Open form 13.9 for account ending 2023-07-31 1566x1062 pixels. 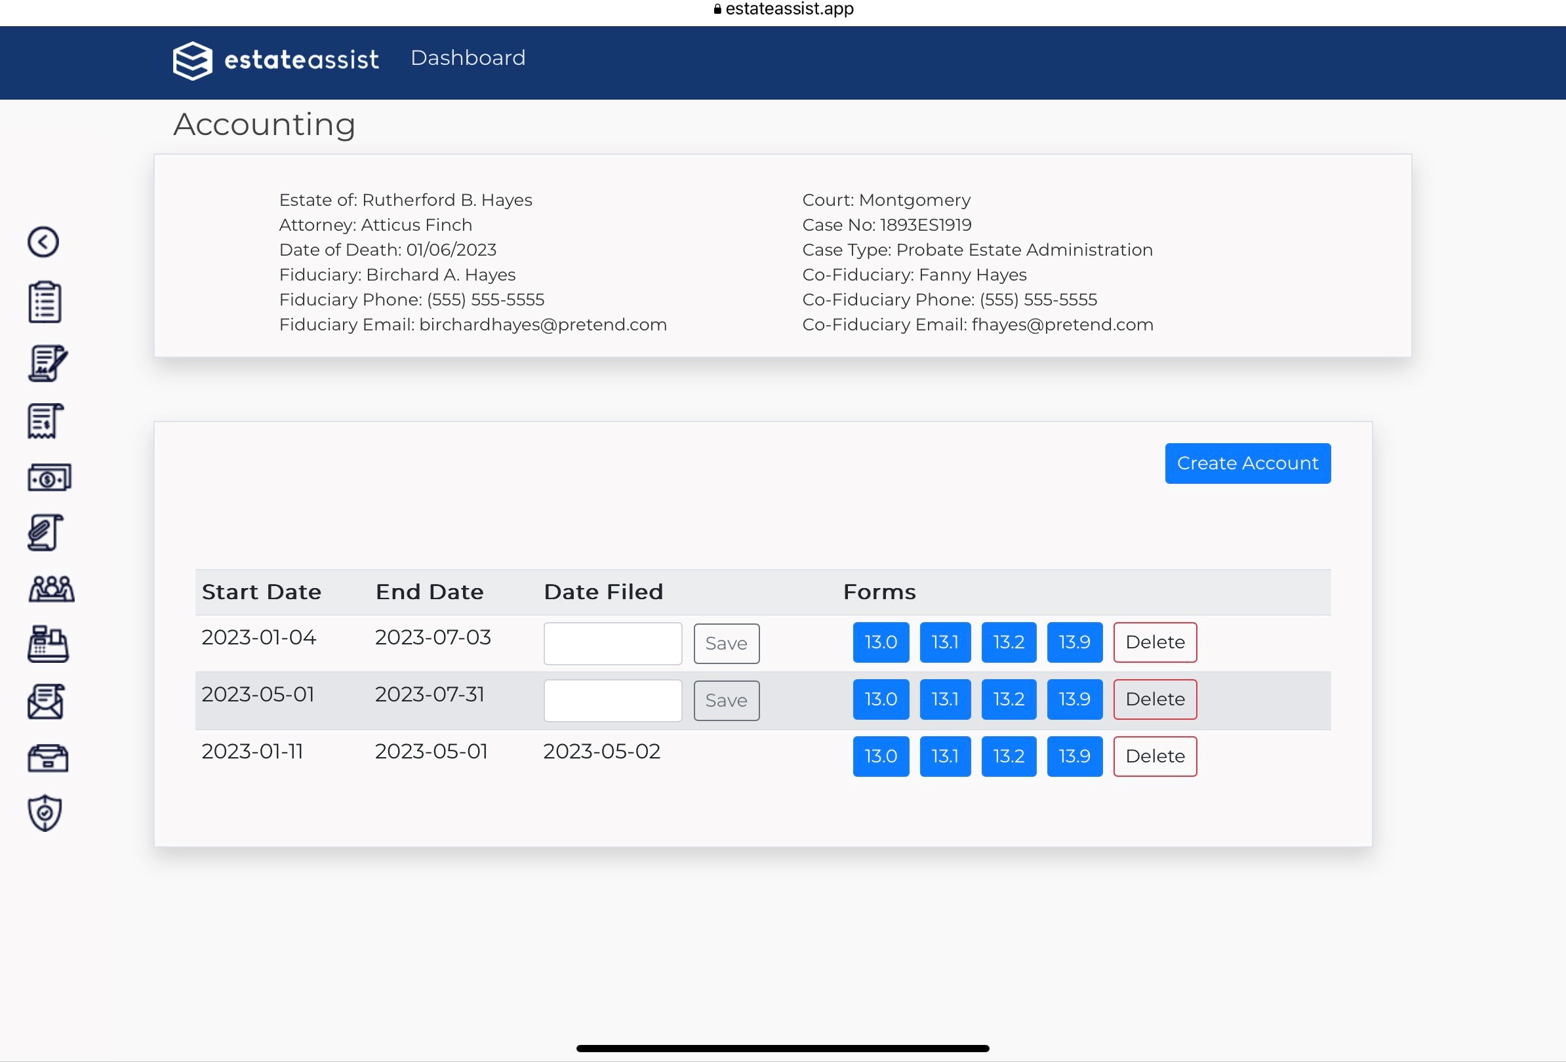(x=1074, y=699)
